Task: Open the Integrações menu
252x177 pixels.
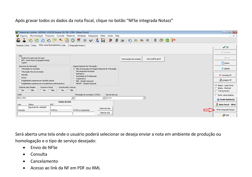Action: tap(93, 36)
